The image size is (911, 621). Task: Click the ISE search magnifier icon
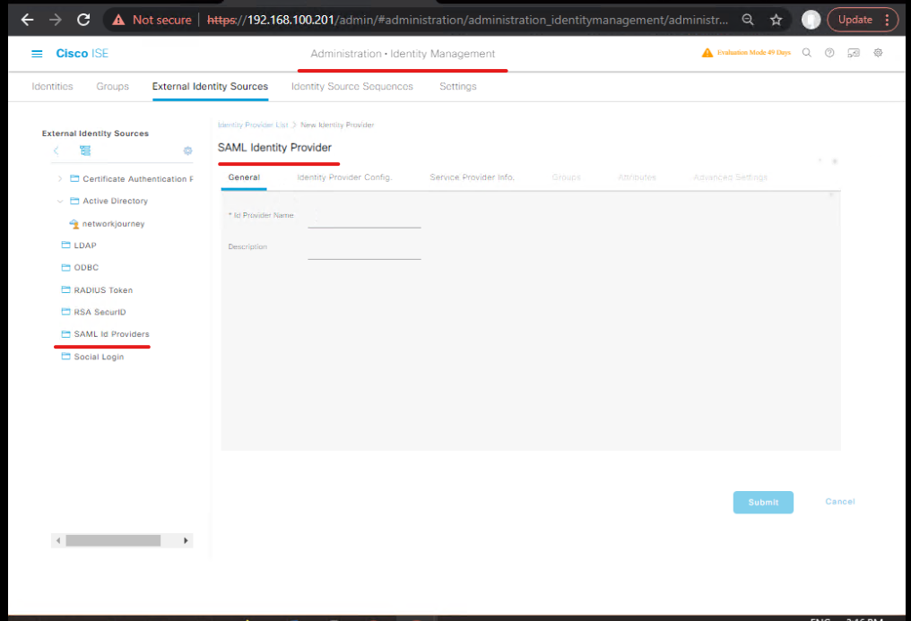[806, 53]
